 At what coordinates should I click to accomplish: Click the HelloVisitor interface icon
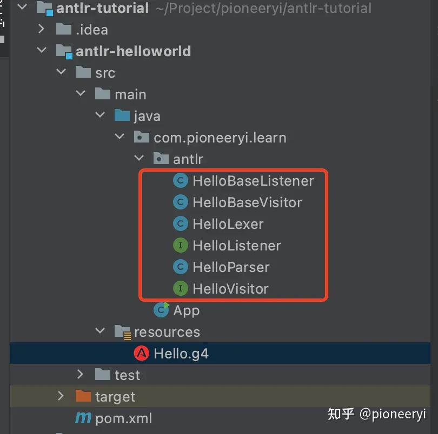click(180, 289)
